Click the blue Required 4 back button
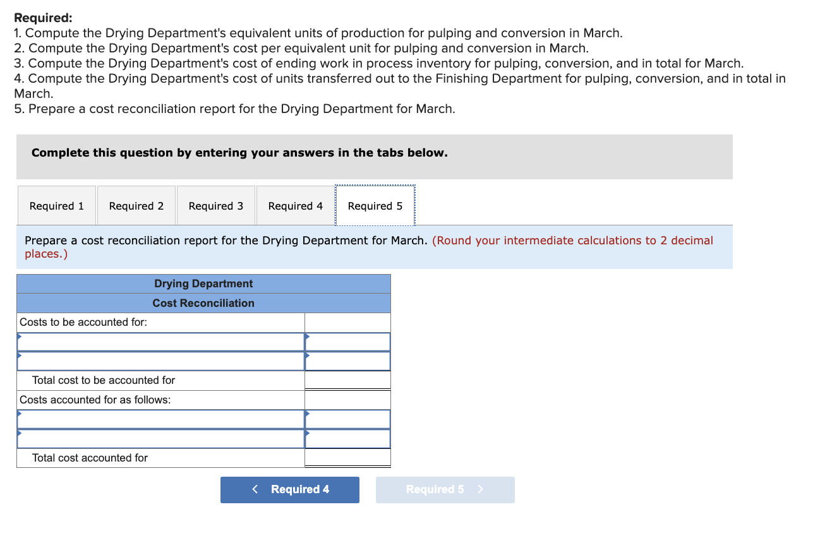Viewport: 820px width, 543px height. (x=290, y=490)
